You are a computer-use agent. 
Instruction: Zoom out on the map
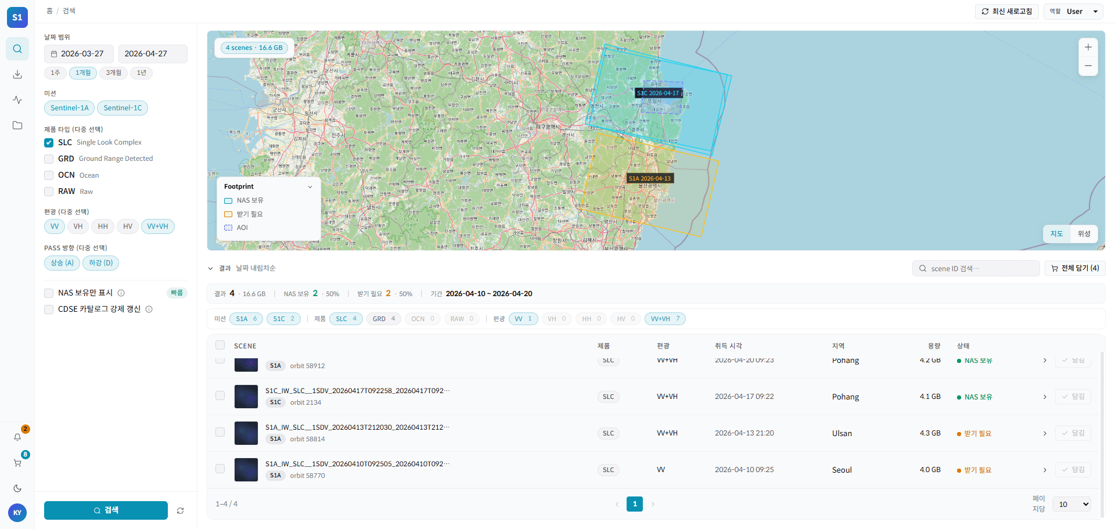point(1088,66)
